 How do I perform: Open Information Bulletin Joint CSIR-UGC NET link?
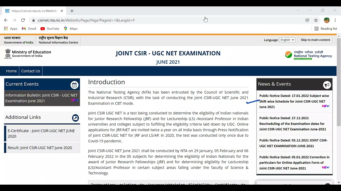click(x=42, y=98)
